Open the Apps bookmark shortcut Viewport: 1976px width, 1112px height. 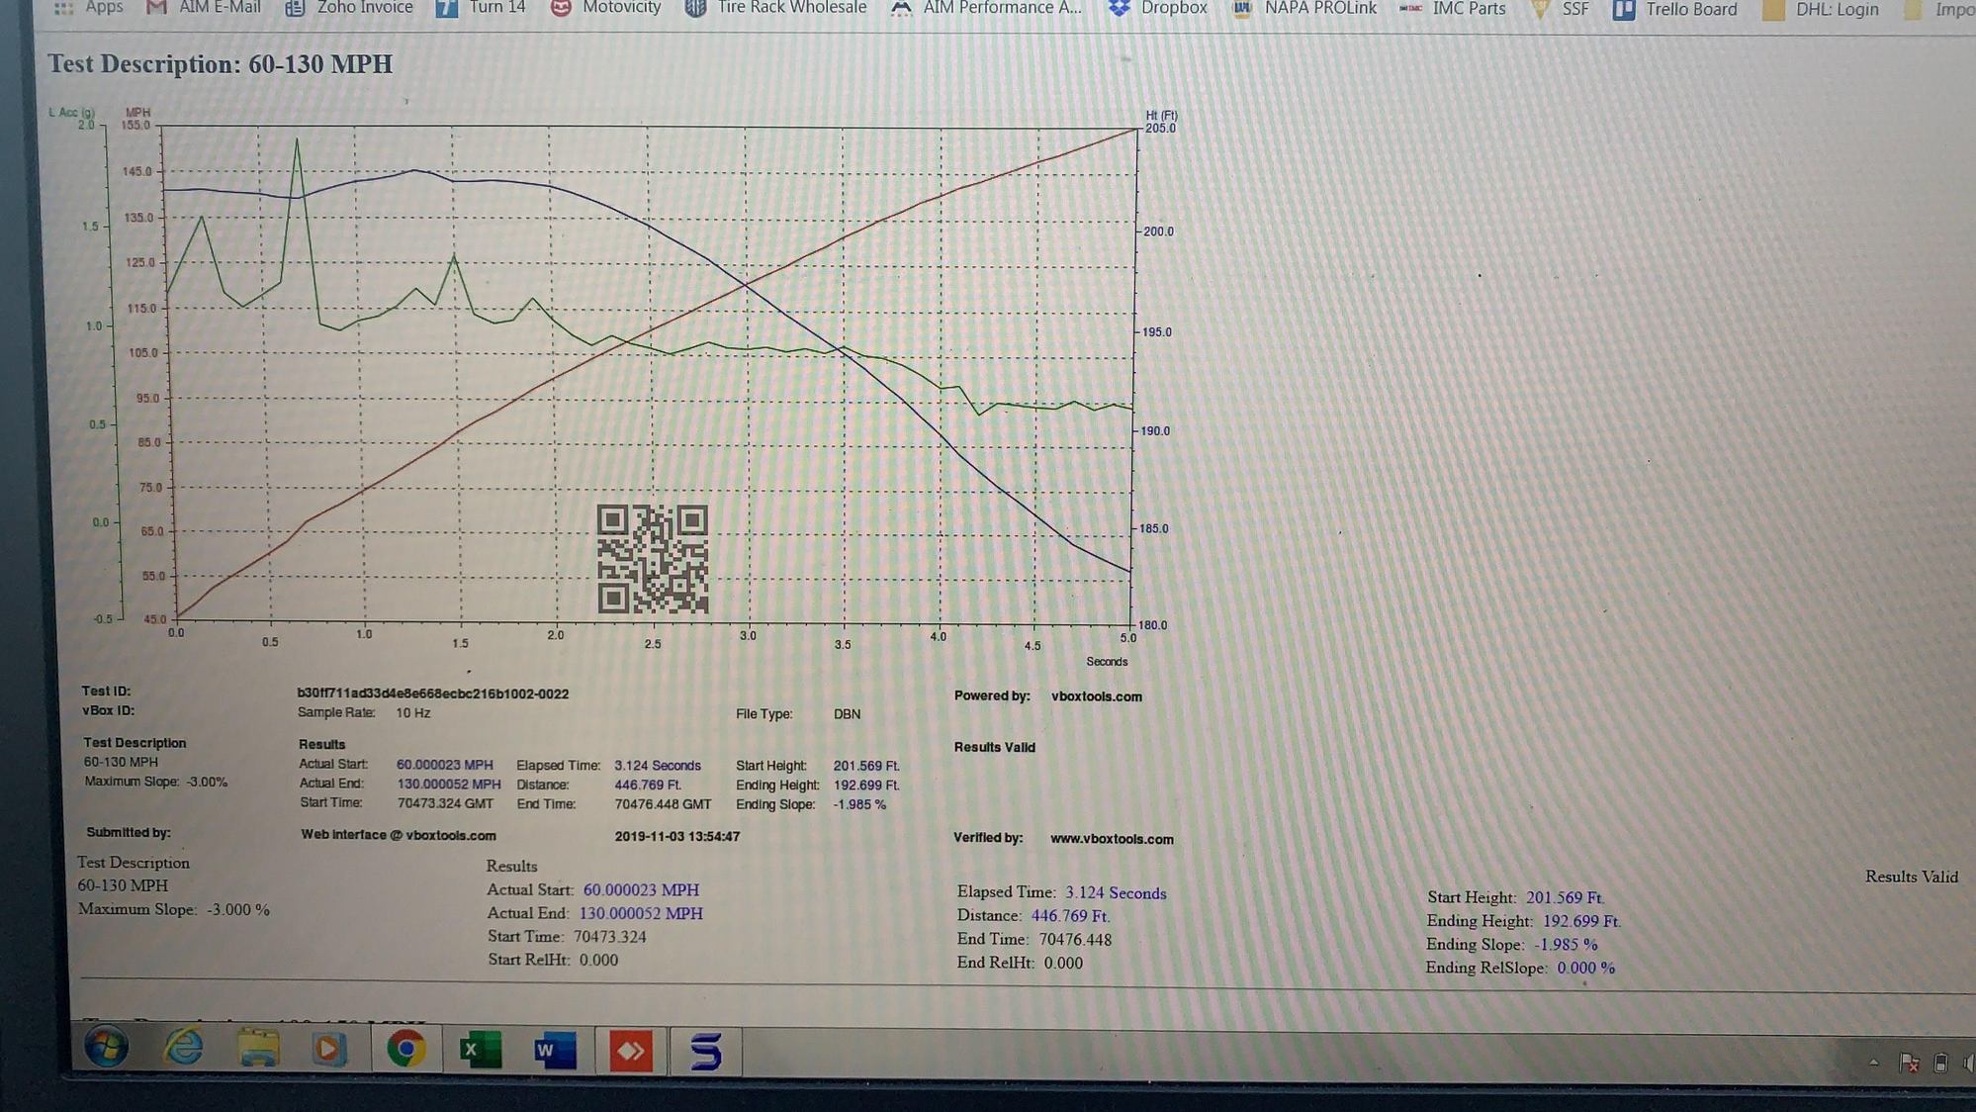(89, 8)
